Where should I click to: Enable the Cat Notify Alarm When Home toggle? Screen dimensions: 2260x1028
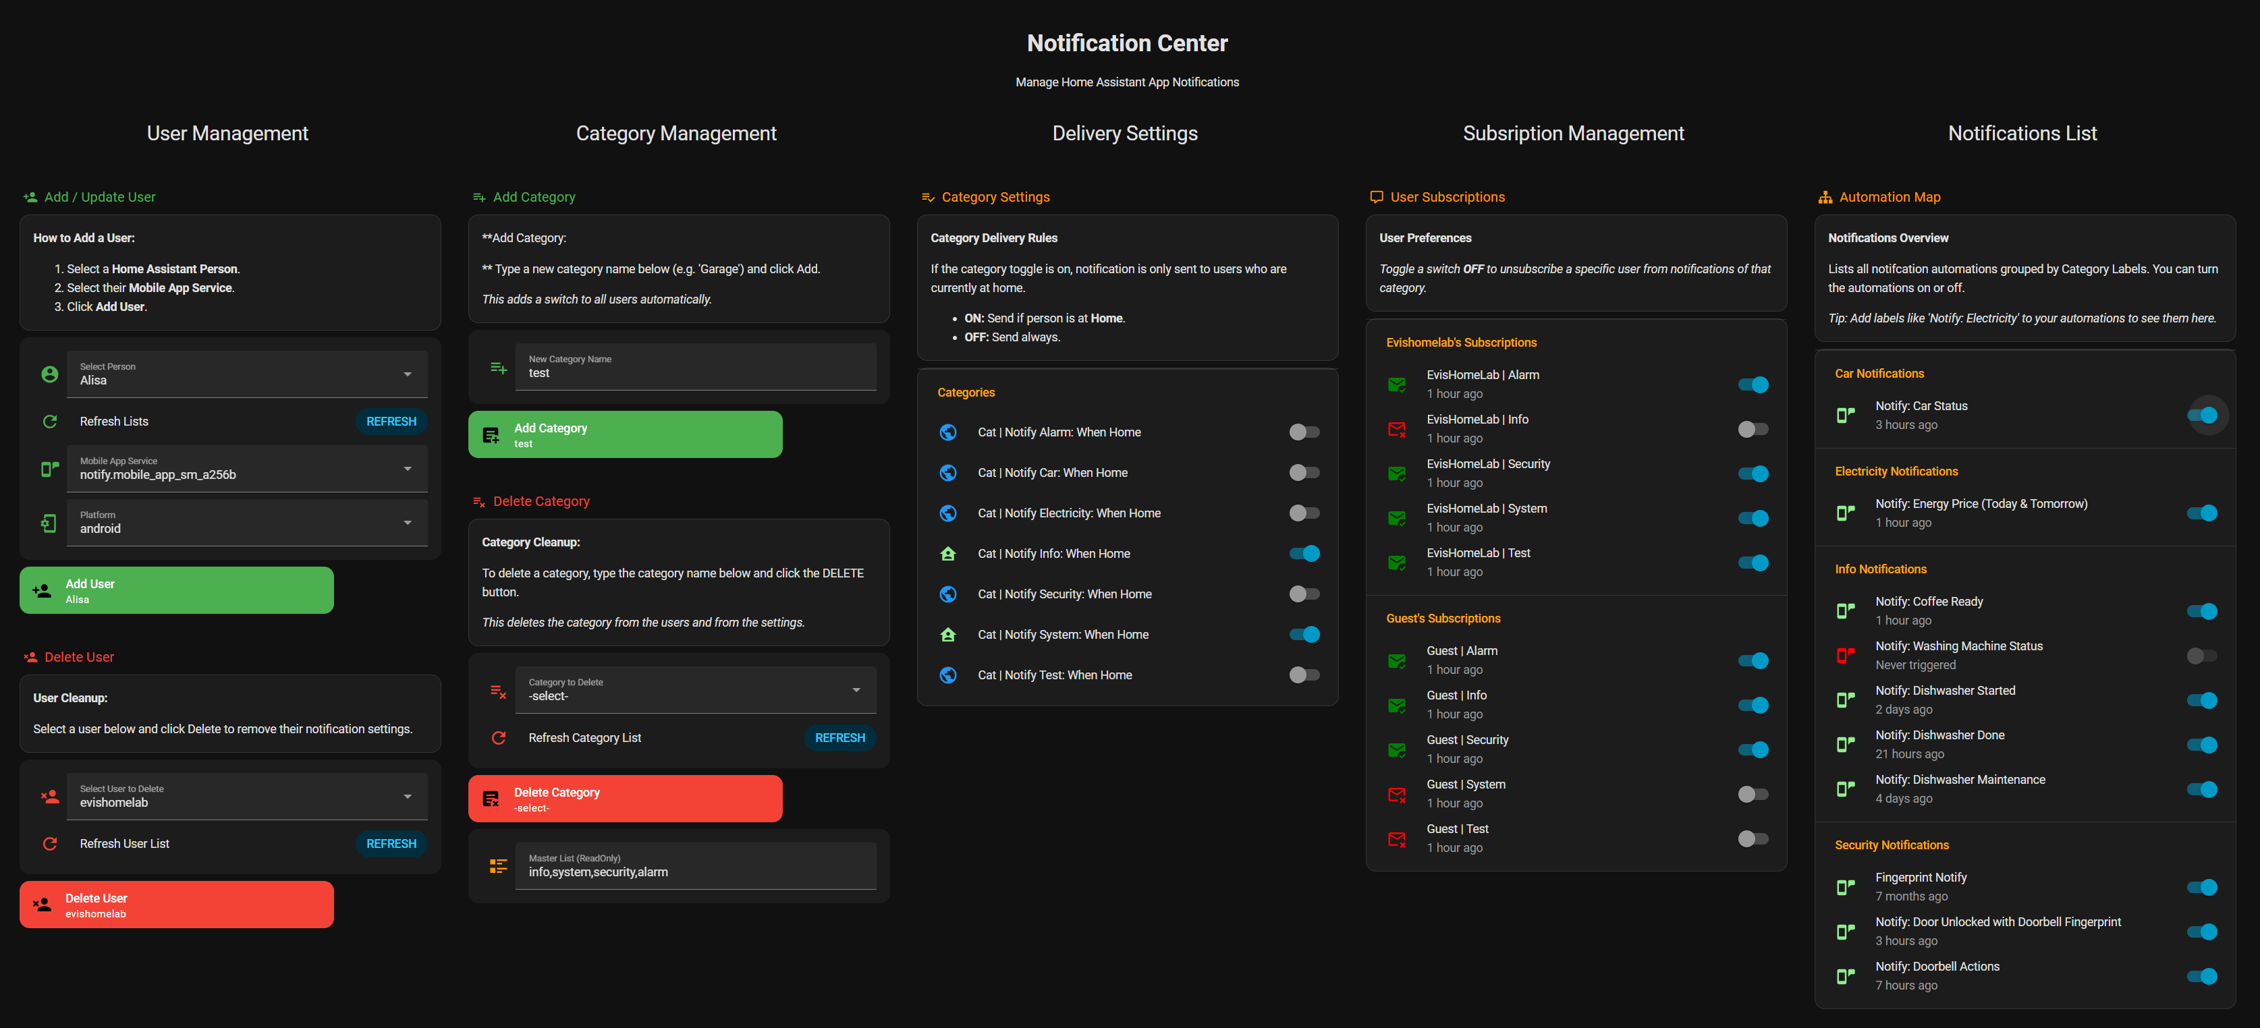coord(1304,432)
